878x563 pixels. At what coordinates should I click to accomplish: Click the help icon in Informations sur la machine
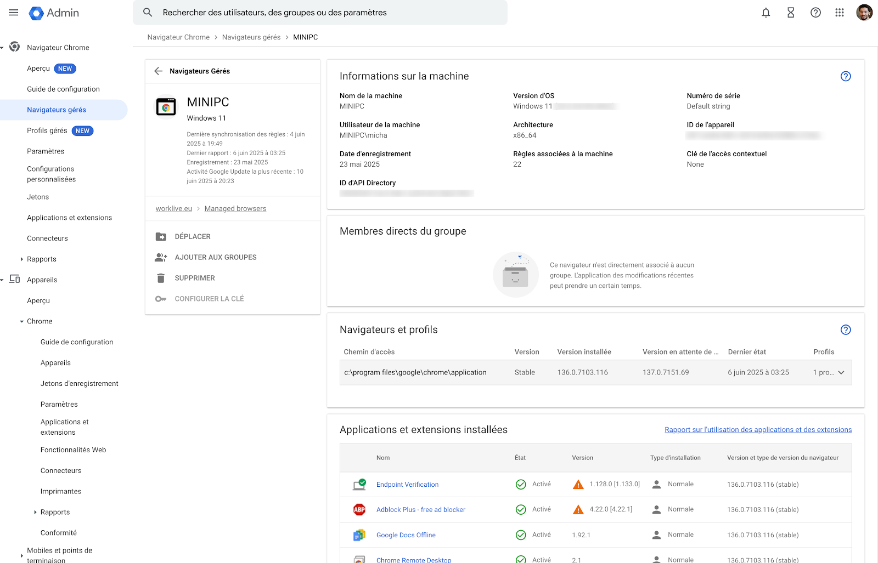coord(846,76)
